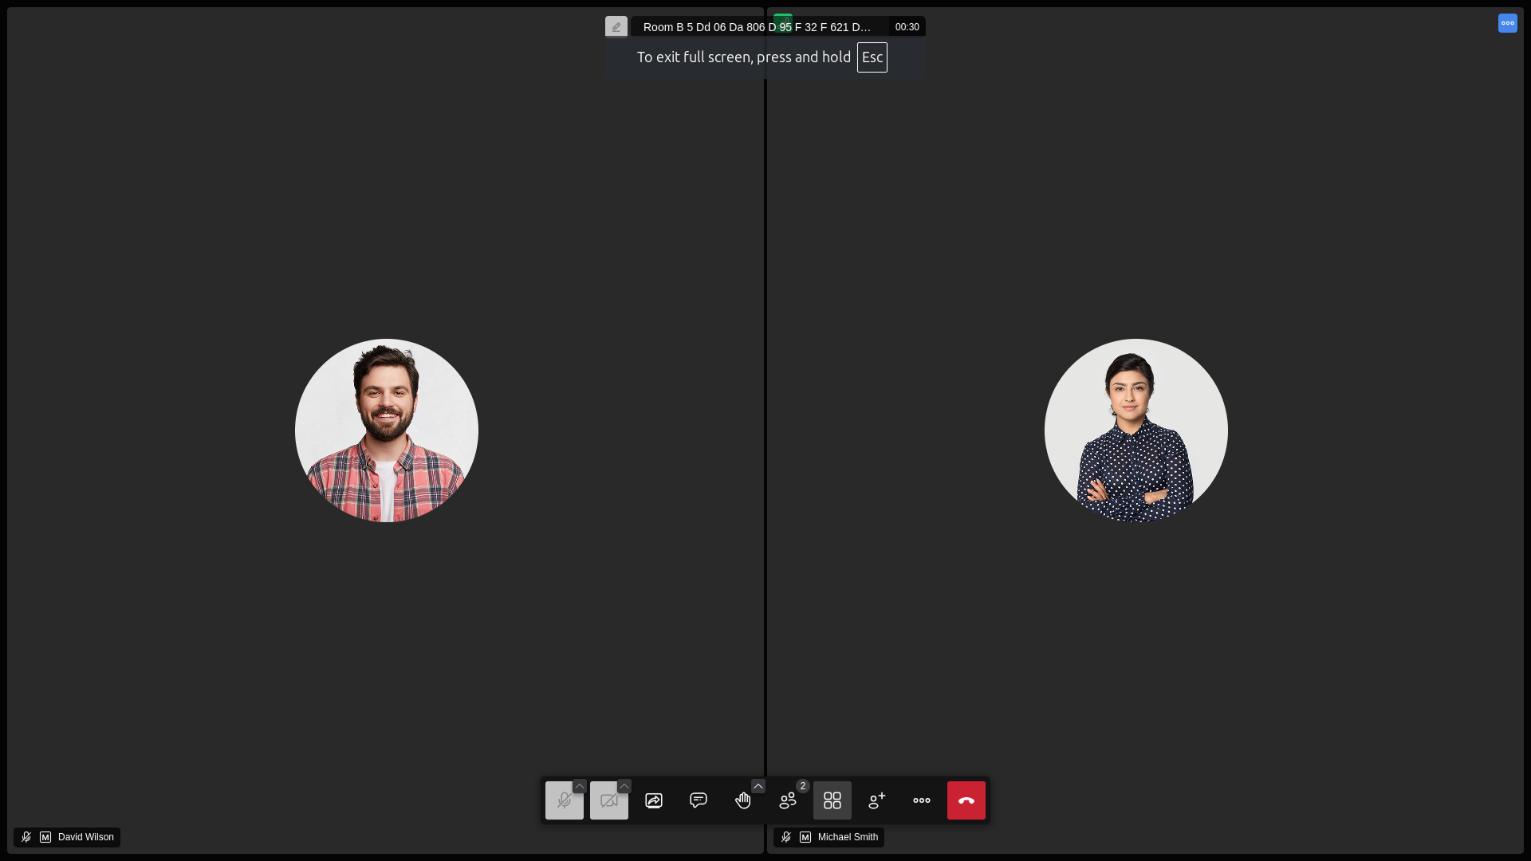Open the blue three-dots menu on Michael Smith's tile
This screenshot has height=861, width=1531.
tap(1507, 23)
